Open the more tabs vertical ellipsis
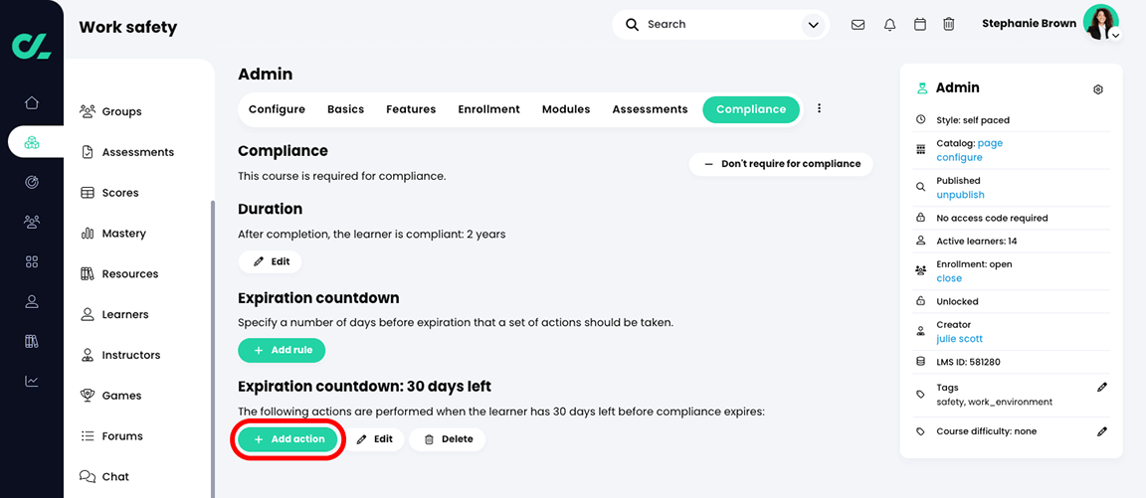This screenshot has width=1146, height=498. point(820,109)
